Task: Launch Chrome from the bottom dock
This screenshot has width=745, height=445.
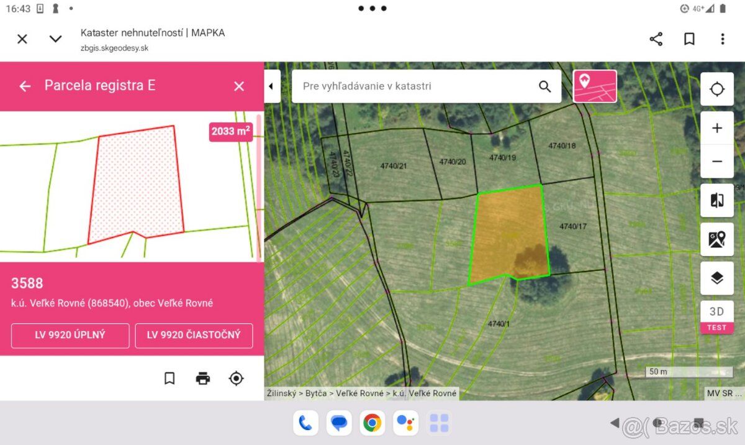Action: click(x=372, y=423)
